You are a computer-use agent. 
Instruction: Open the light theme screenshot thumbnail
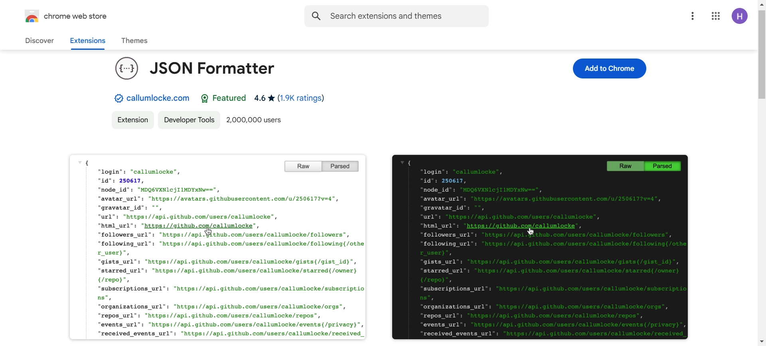pyautogui.click(x=218, y=247)
